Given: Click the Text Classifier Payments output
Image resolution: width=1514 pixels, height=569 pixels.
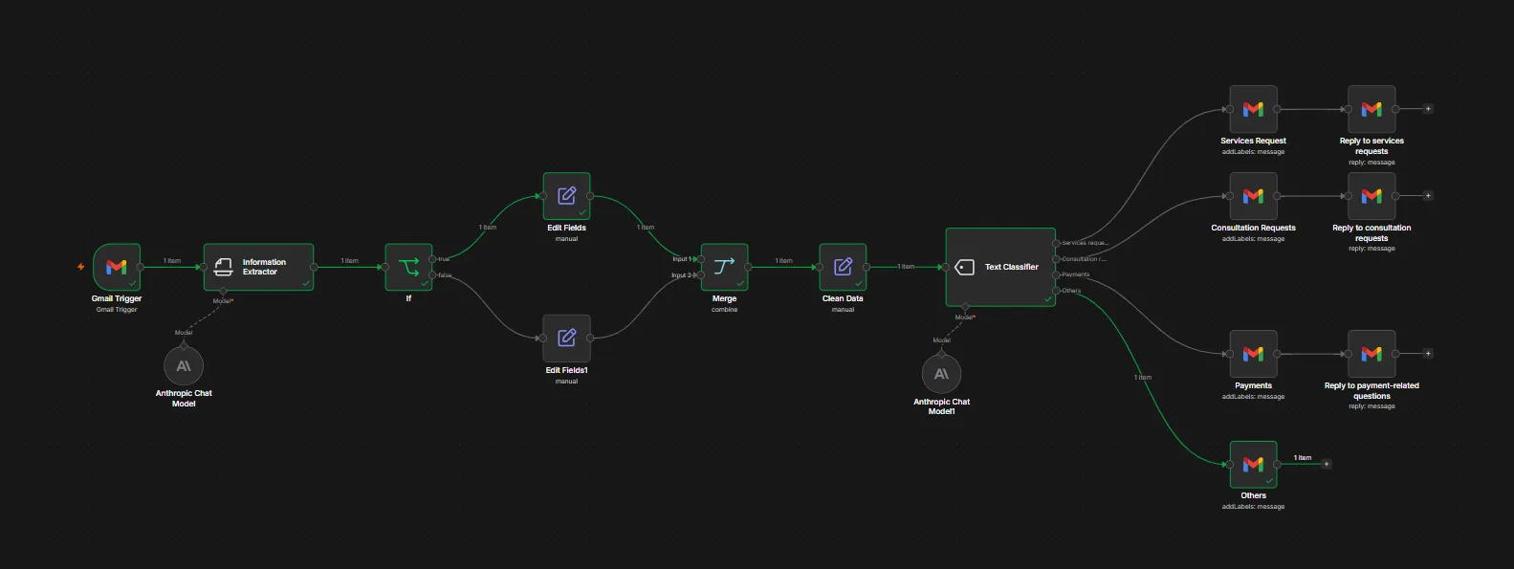Looking at the screenshot, I should point(1057,274).
